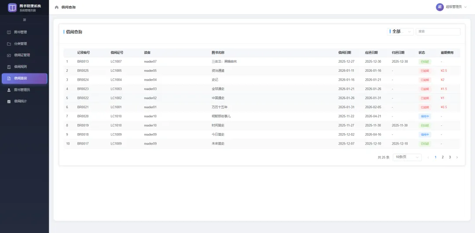The height and width of the screenshot is (233, 475).
Task: Click the blue borrowing tag in BR0020 row
Action: click(x=425, y=116)
